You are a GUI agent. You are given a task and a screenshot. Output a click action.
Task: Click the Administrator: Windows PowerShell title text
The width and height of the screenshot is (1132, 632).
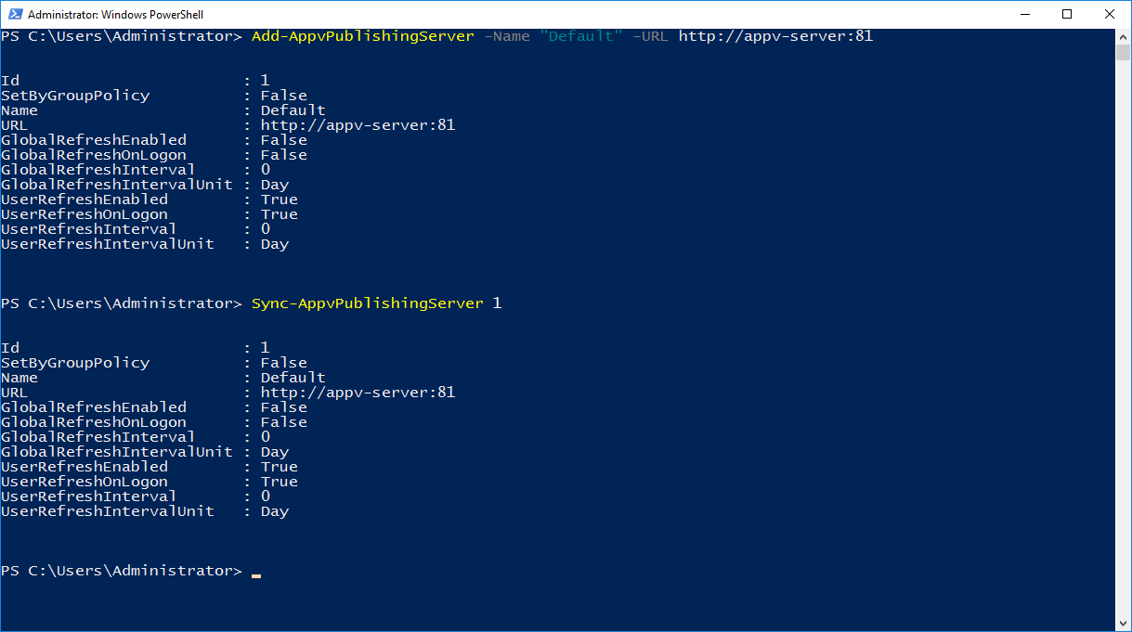coord(115,15)
